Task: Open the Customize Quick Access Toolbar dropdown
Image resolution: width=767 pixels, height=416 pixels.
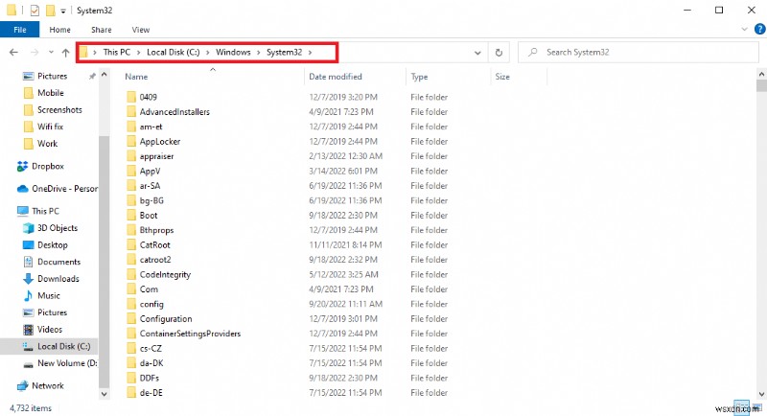Action: (x=63, y=11)
